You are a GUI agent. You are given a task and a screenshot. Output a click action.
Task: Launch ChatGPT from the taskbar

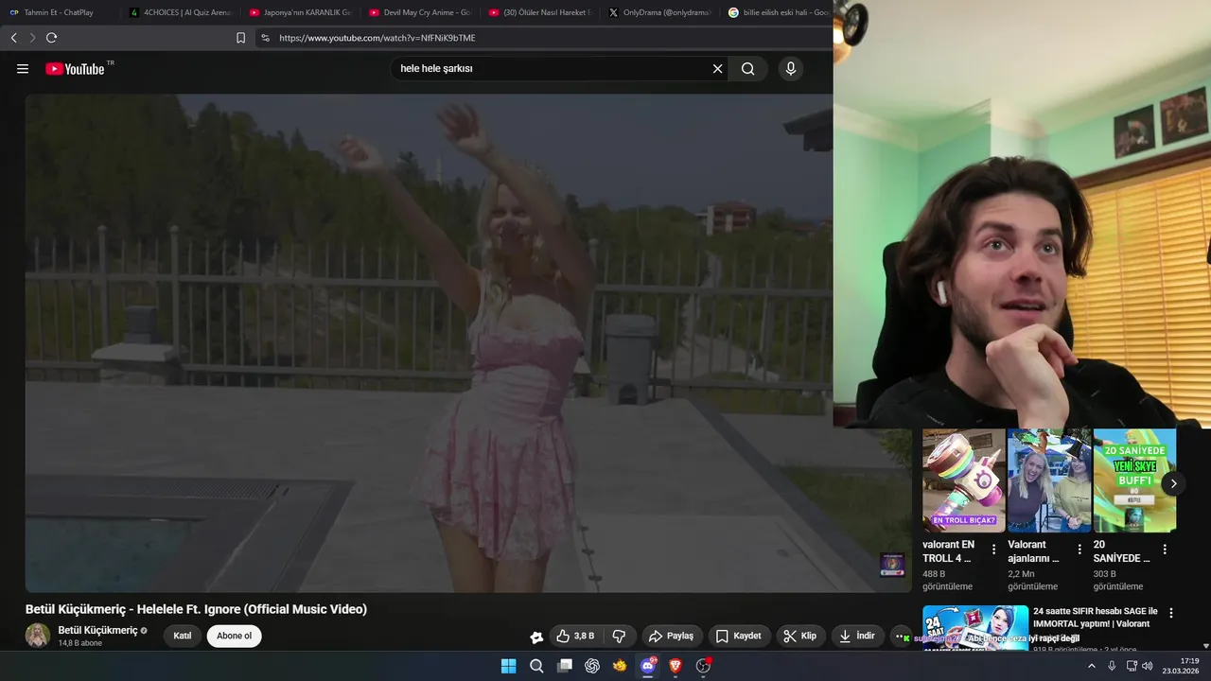(592, 666)
